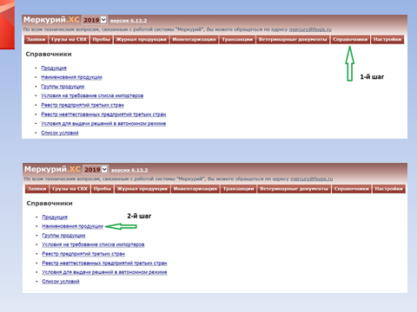Screen dimensions: 417x312
Task: Open Настройки tab in 2-й шаг panel
Action: coord(388,189)
